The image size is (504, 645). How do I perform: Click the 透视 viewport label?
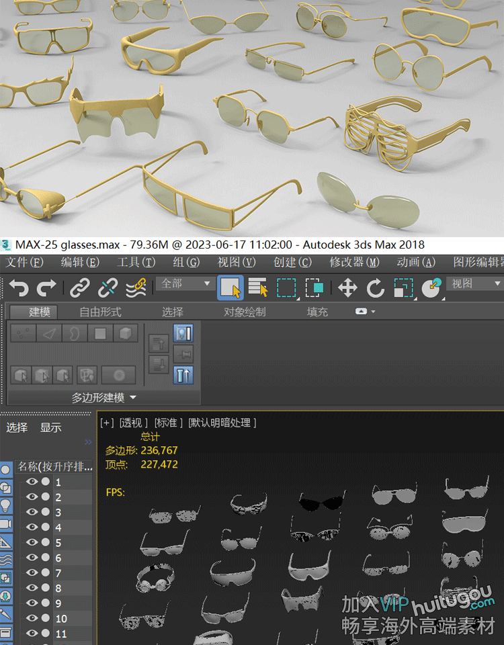(133, 423)
